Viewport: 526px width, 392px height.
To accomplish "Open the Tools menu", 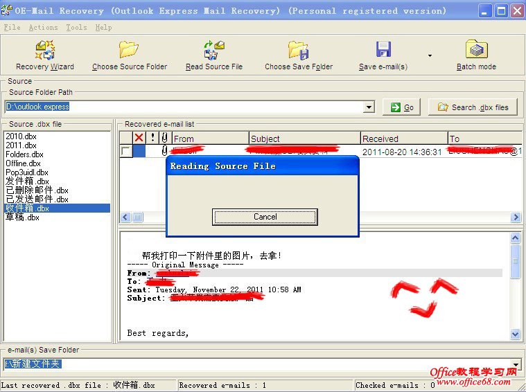I will coord(76,27).
